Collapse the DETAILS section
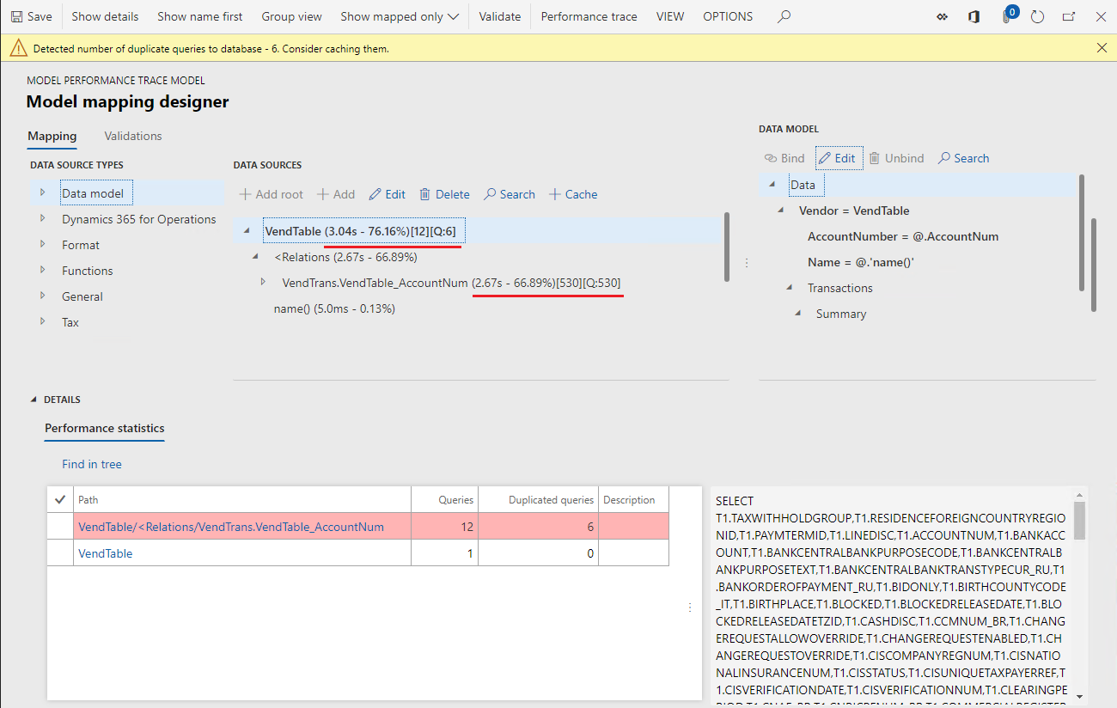The image size is (1117, 708). (34, 400)
